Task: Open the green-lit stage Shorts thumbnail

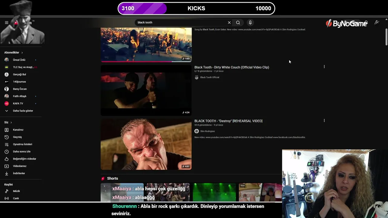Action: [x=214, y=192]
